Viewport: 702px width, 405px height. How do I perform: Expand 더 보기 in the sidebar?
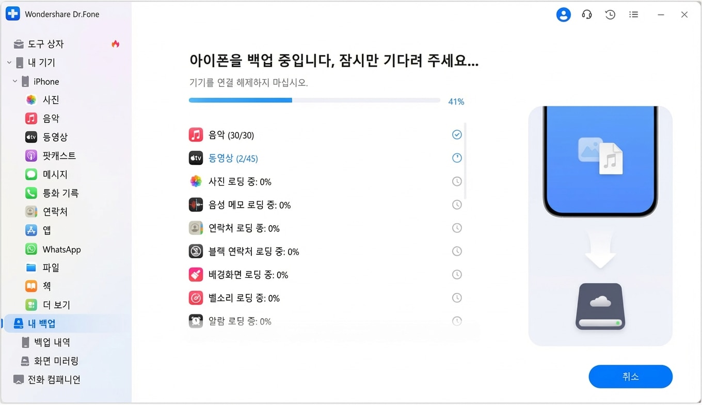(x=56, y=305)
